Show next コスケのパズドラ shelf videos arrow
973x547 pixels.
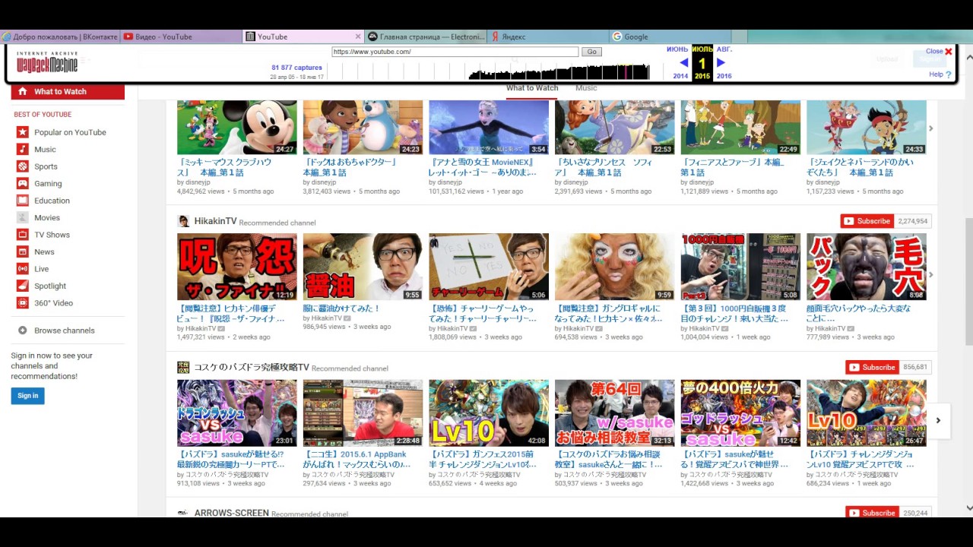(x=938, y=420)
